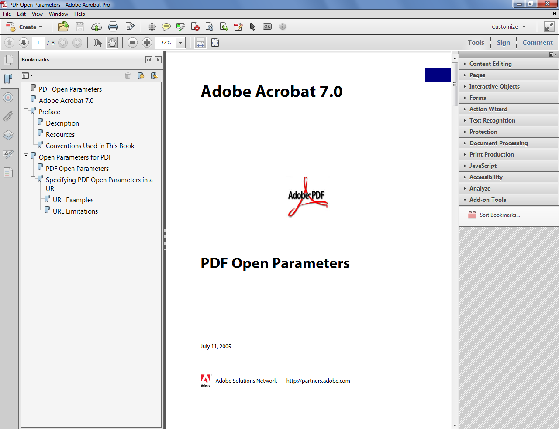Activate the text Select tool
Image resolution: width=559 pixels, height=429 pixels.
[98, 42]
